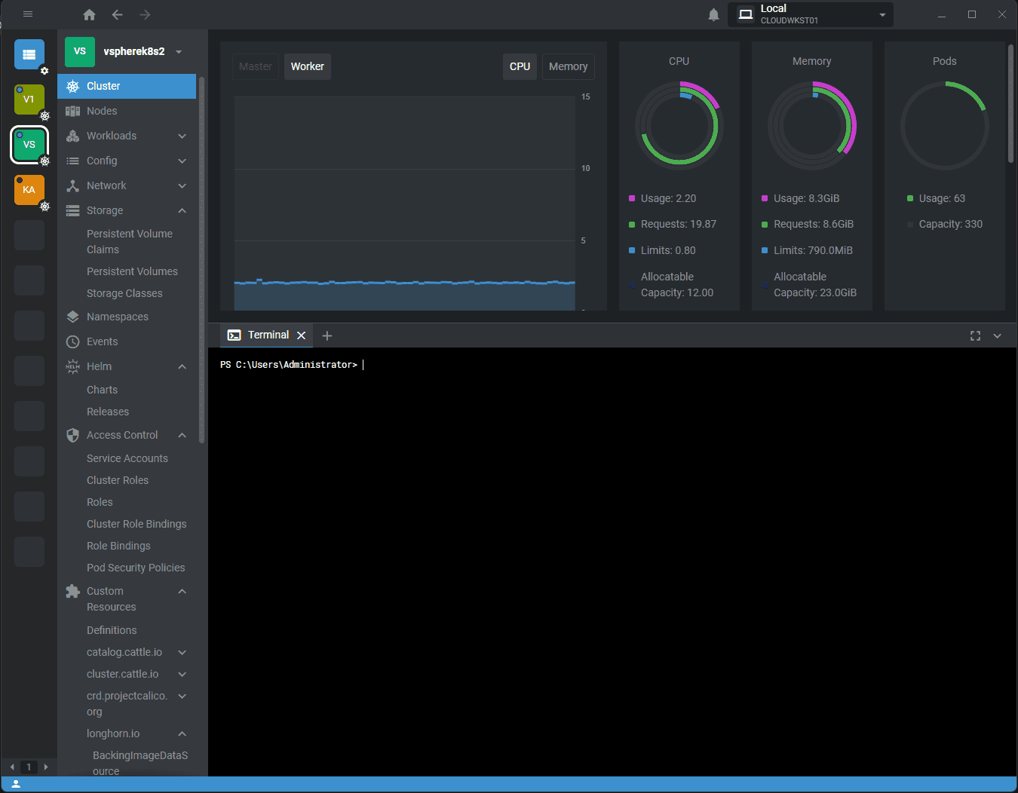Select the KA cluster icon in the left rail
This screenshot has width=1018, height=793.
[29, 189]
